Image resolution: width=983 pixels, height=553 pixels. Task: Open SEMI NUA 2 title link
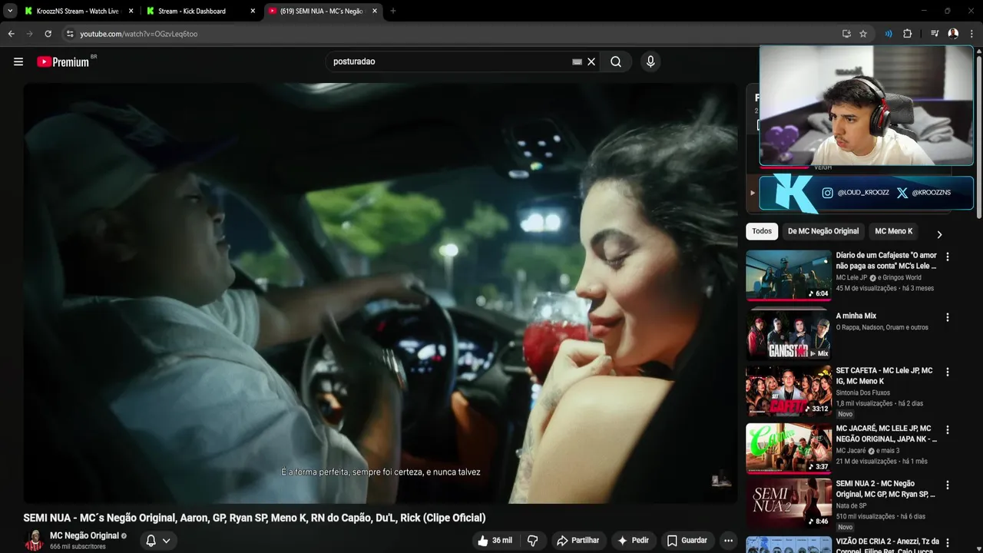[x=885, y=489]
